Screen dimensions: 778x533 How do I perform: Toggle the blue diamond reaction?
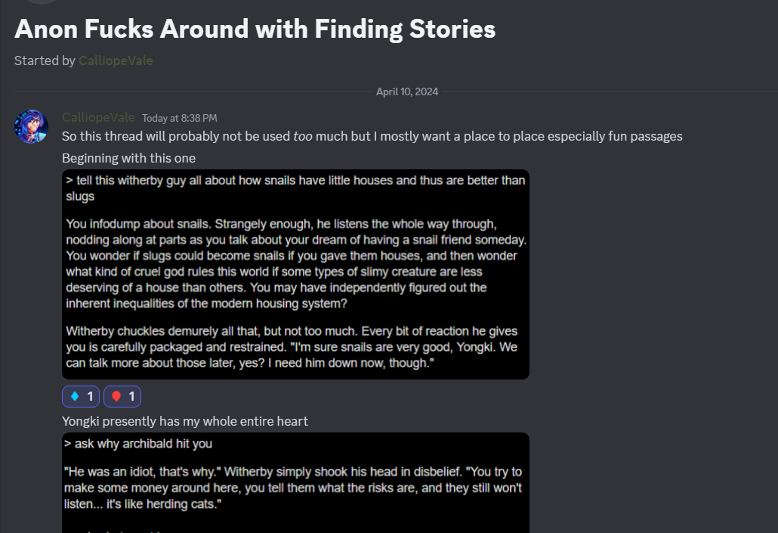81,396
